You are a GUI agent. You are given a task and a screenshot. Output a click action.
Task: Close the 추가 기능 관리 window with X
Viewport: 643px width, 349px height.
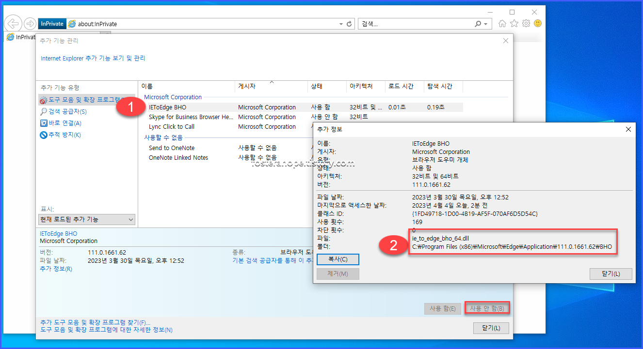point(506,41)
